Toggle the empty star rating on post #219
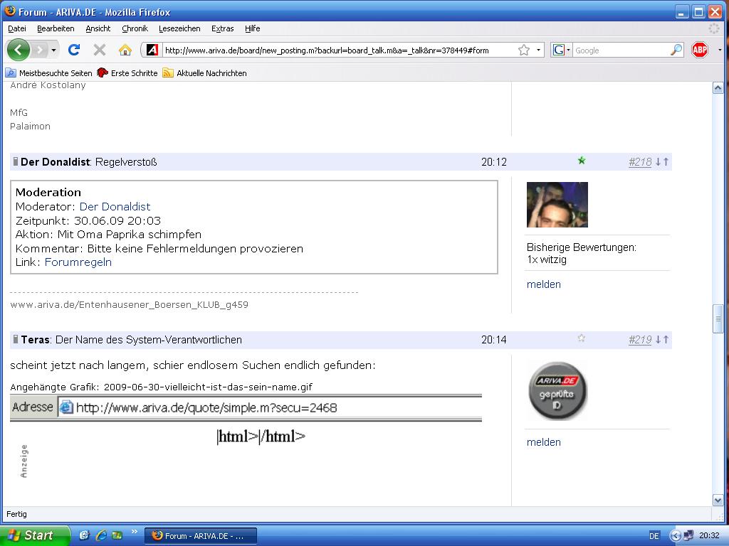729x546 pixels. pyautogui.click(x=582, y=338)
